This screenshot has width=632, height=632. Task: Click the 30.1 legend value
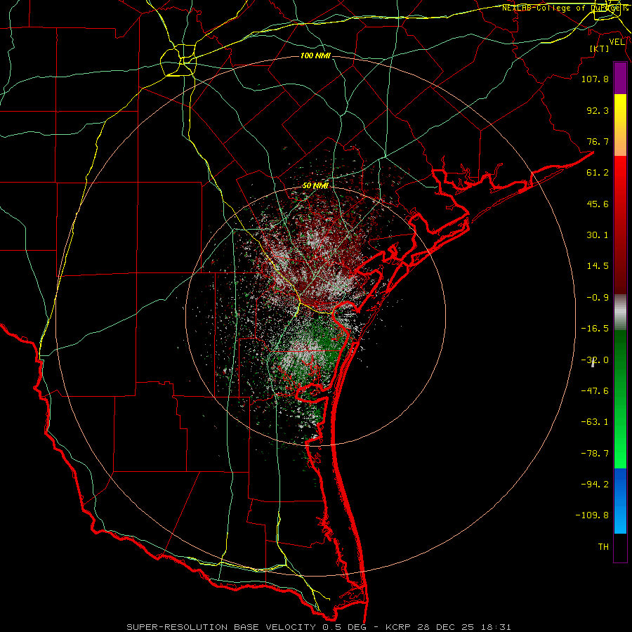click(598, 235)
